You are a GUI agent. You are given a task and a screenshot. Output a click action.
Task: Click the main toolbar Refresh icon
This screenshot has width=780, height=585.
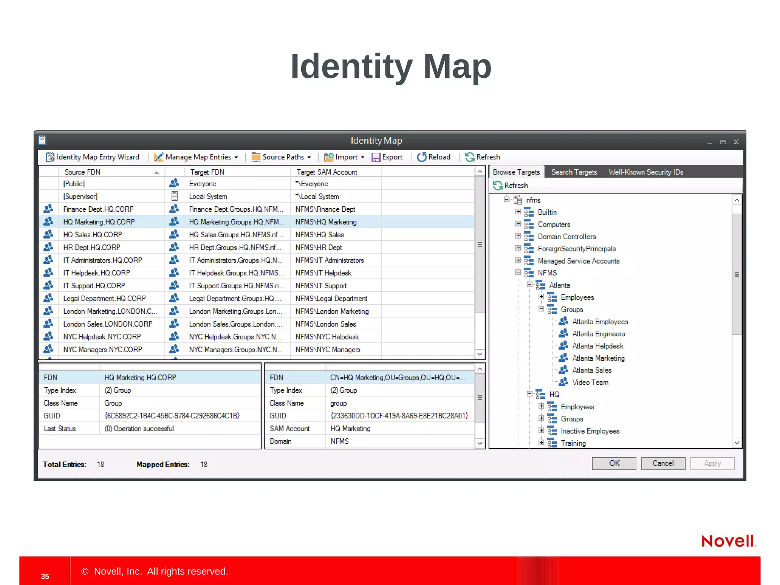pos(470,157)
